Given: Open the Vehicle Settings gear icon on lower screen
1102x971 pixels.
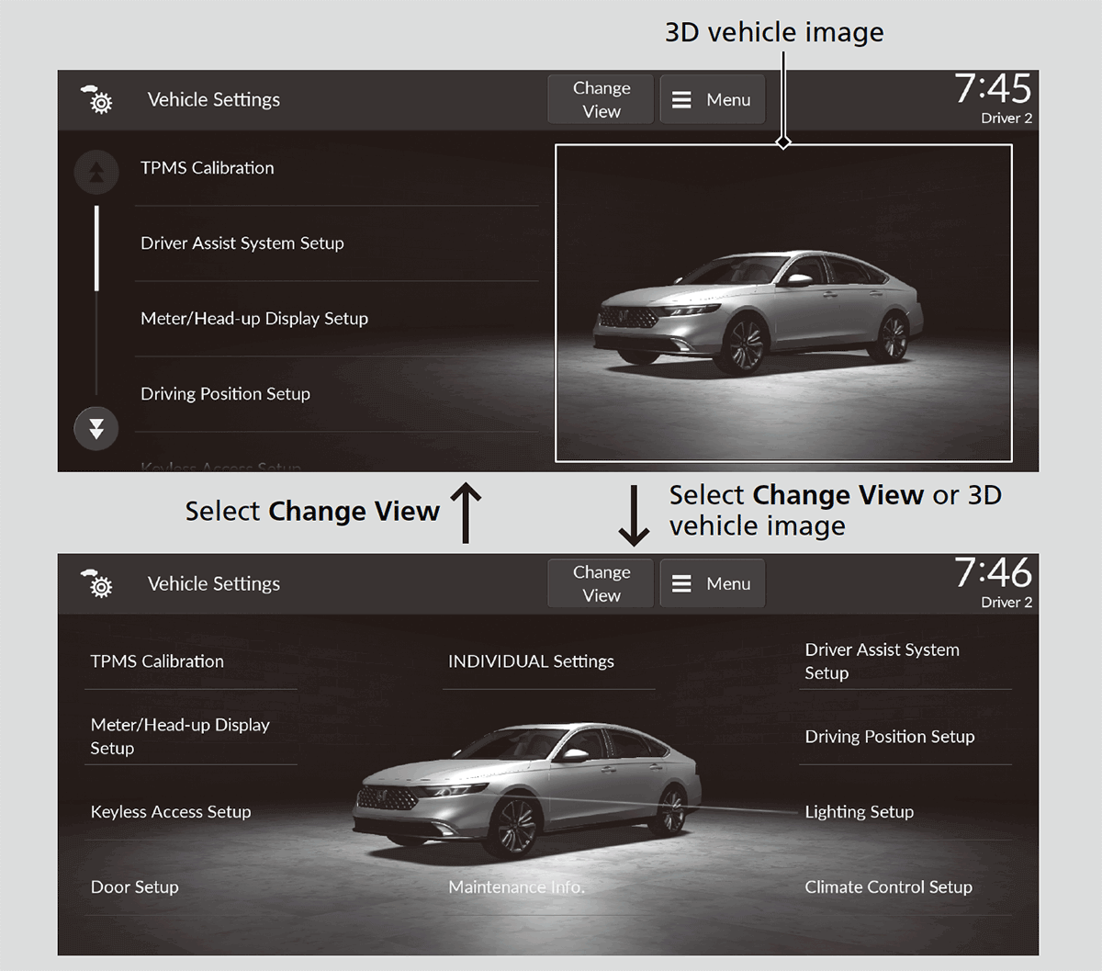Looking at the screenshot, I should 97,583.
